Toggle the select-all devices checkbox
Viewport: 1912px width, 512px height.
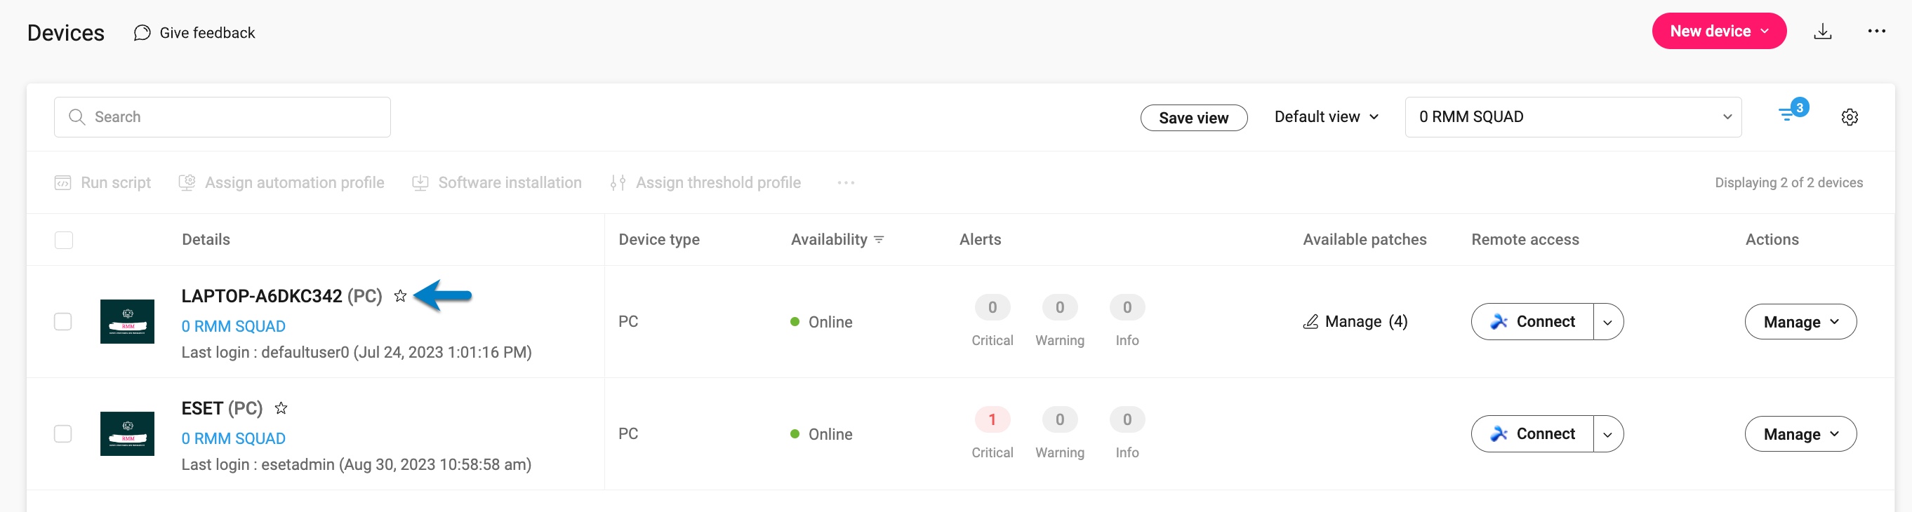point(64,240)
